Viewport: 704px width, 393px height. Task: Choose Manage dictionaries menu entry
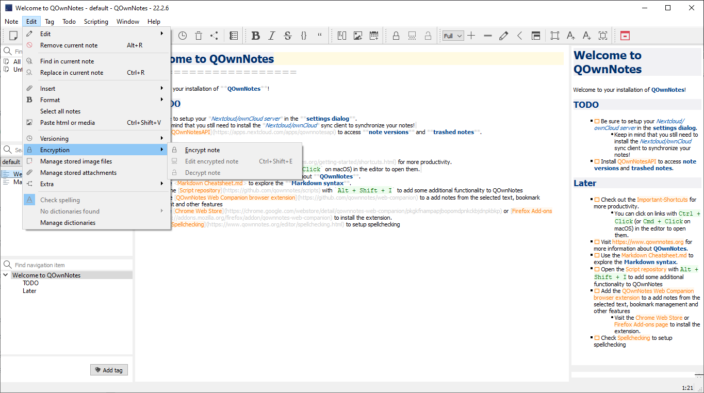click(96, 222)
